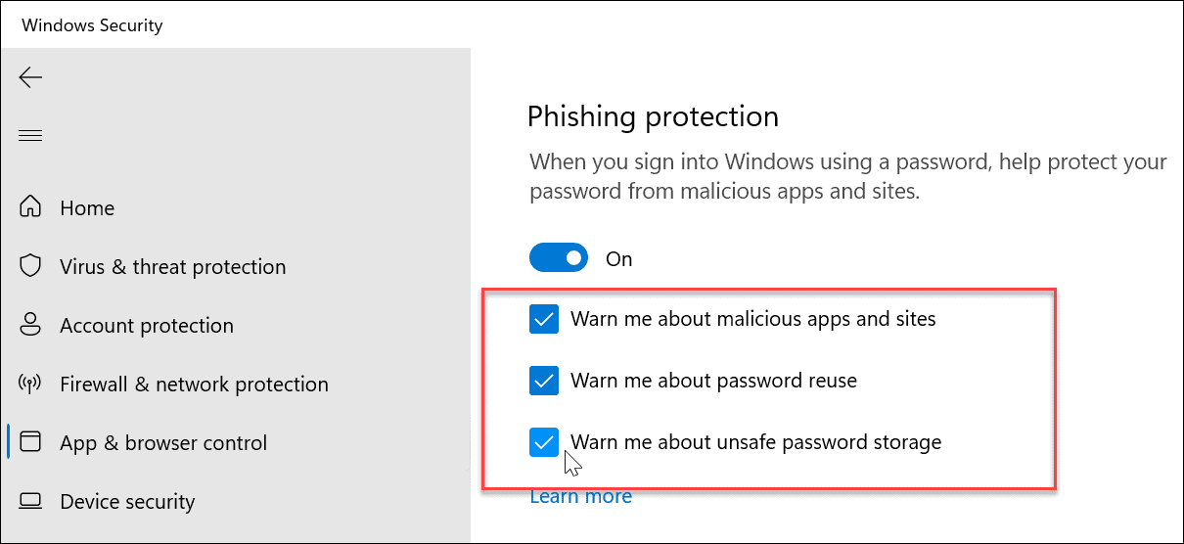Screen dimensions: 1184x544
Task: Click the Home house icon
Action: point(30,207)
